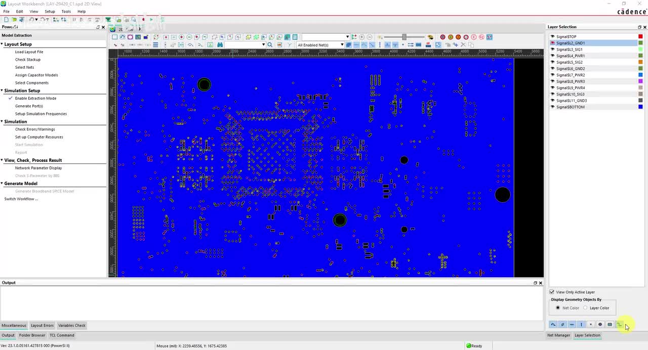Viewport: 648px width, 350px height.
Task: Collapse the Simulation section
Action: coord(2,121)
